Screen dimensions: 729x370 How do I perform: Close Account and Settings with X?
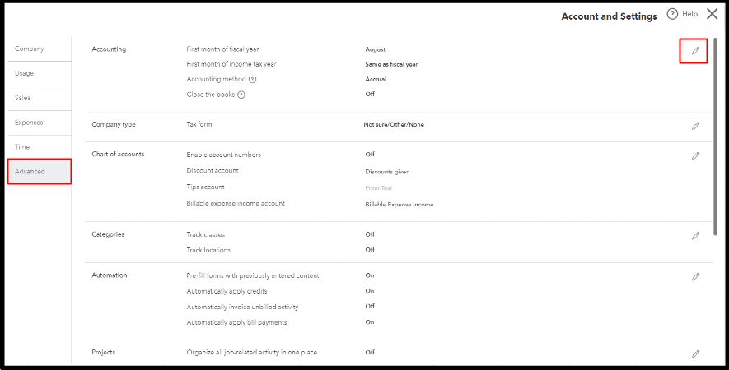pyautogui.click(x=712, y=14)
